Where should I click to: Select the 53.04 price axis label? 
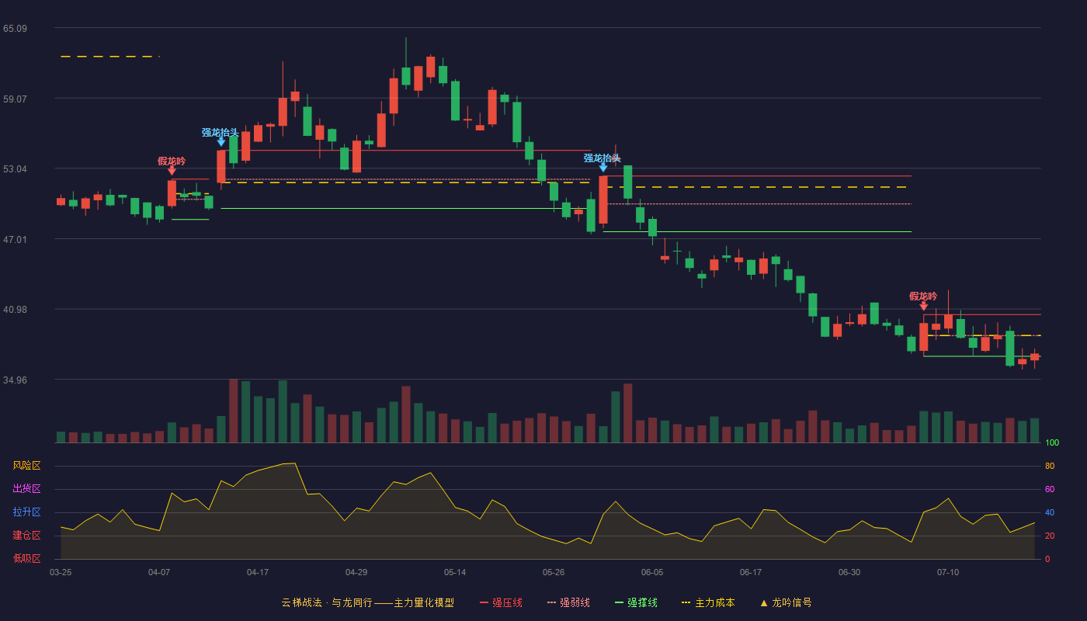15,169
